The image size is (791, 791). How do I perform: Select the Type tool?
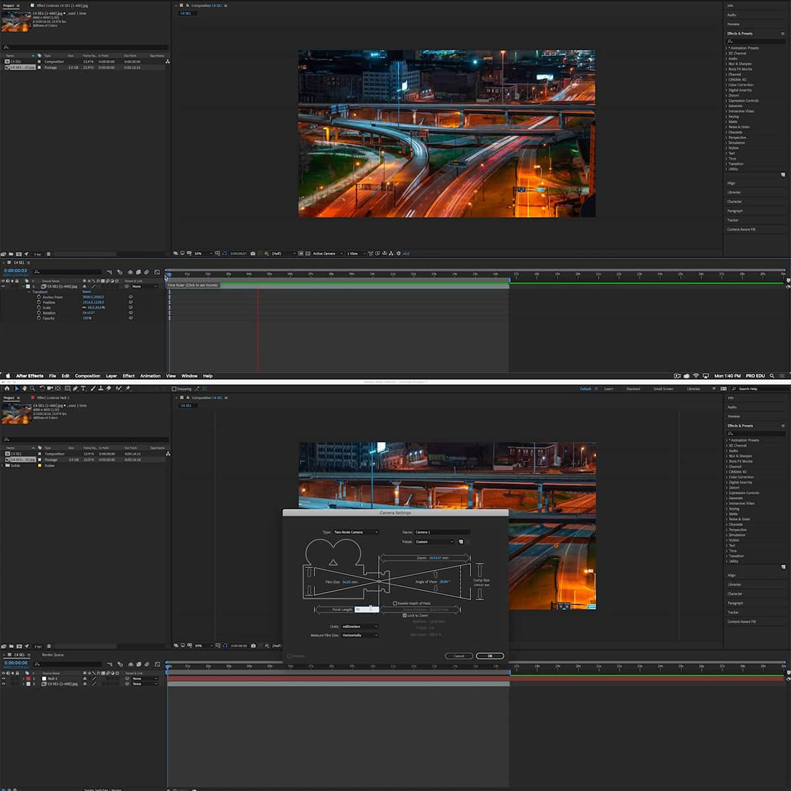[x=83, y=388]
